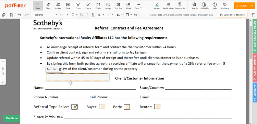Viewport: 257px width, 124px height.
Task: Select the Sticky note tool
Action: point(128,6)
